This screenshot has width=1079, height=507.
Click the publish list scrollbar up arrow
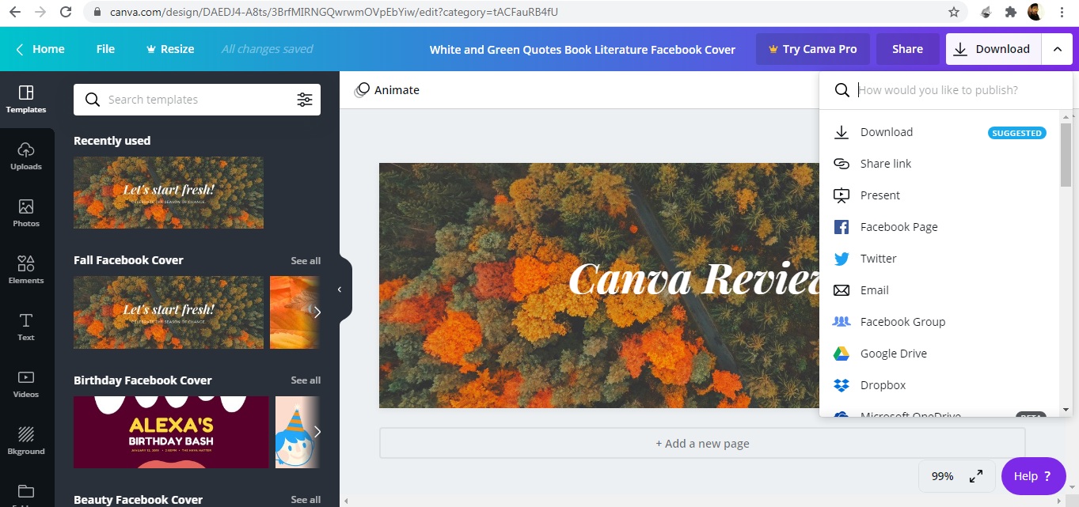coord(1066,116)
